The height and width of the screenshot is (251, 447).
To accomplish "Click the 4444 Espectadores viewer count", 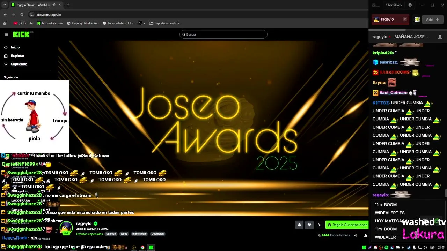I will 334,235.
